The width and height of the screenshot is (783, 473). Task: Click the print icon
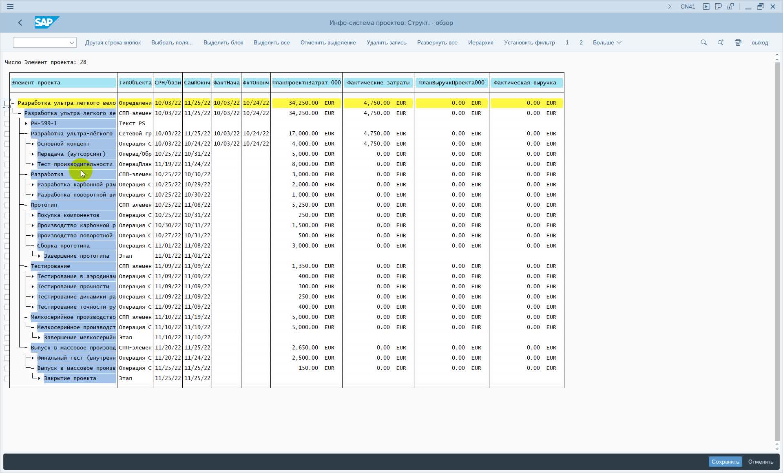coord(738,42)
